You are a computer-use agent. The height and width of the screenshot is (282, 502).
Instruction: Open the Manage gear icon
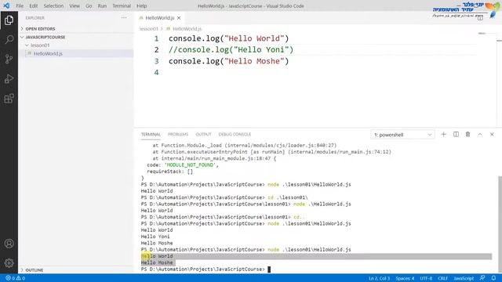pyautogui.click(x=9, y=263)
